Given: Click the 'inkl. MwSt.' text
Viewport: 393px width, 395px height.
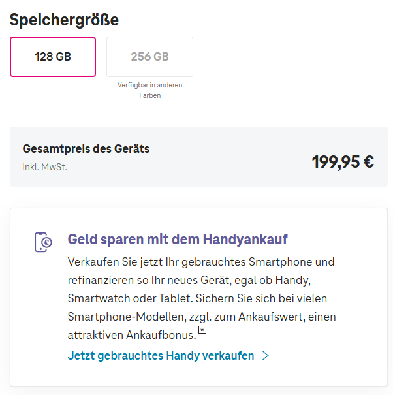Looking at the screenshot, I should (44, 166).
